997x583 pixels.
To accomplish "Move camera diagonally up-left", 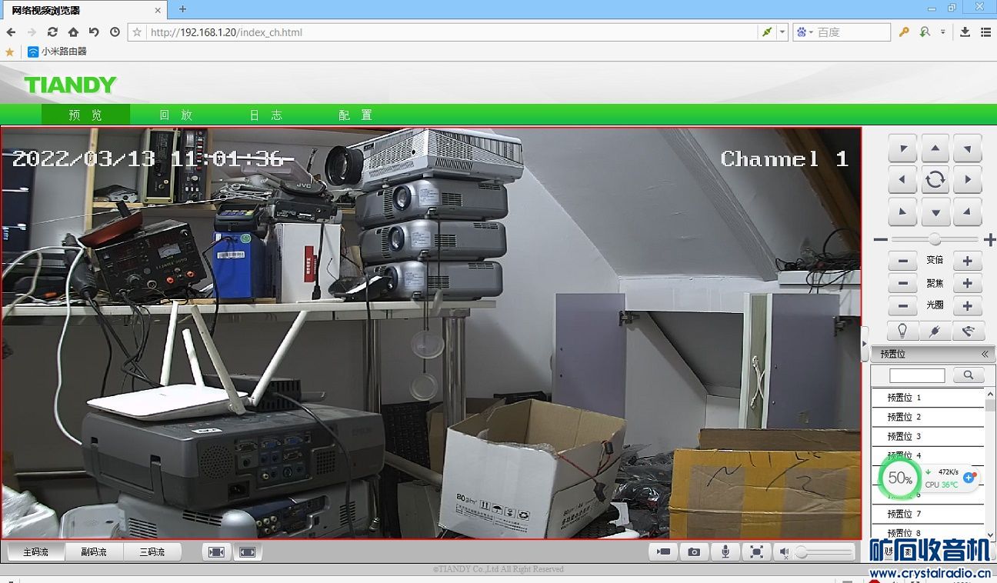I will [902, 148].
